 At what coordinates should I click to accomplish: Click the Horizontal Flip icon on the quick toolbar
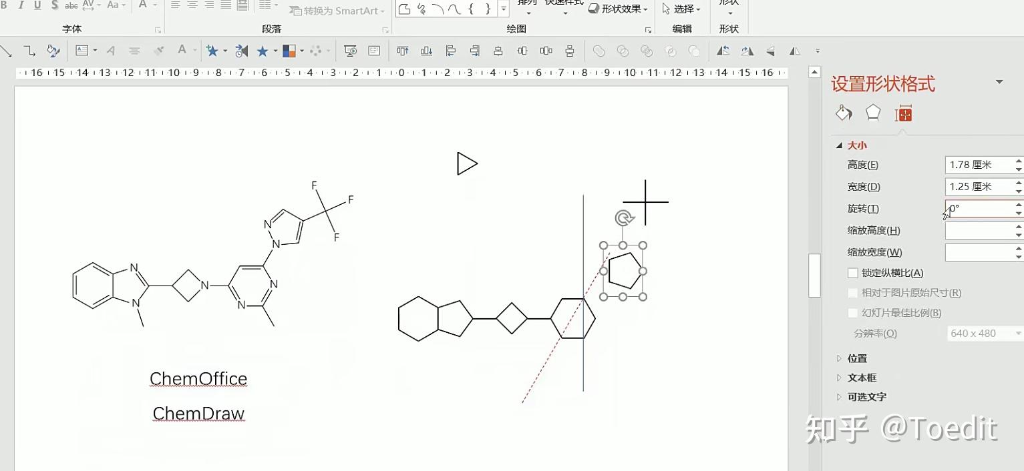(x=795, y=51)
